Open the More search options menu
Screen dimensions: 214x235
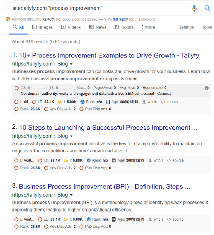(x=148, y=27)
